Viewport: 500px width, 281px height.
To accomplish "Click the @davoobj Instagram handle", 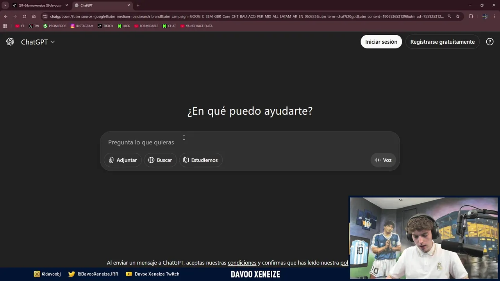I will pyautogui.click(x=47, y=274).
